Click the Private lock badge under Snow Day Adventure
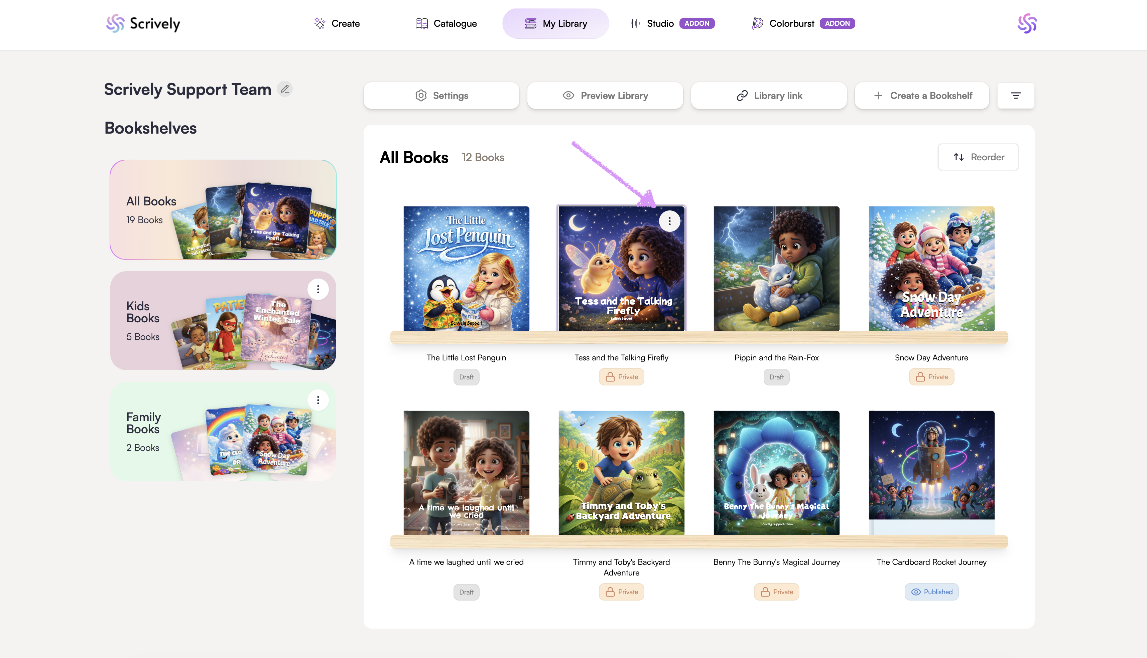Screen dimensions: 1147x658 [x=931, y=376]
